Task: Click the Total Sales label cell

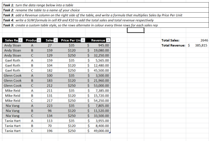Action: click(173, 40)
